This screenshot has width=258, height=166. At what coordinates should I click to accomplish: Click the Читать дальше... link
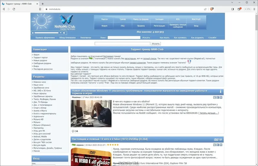coord(208,113)
